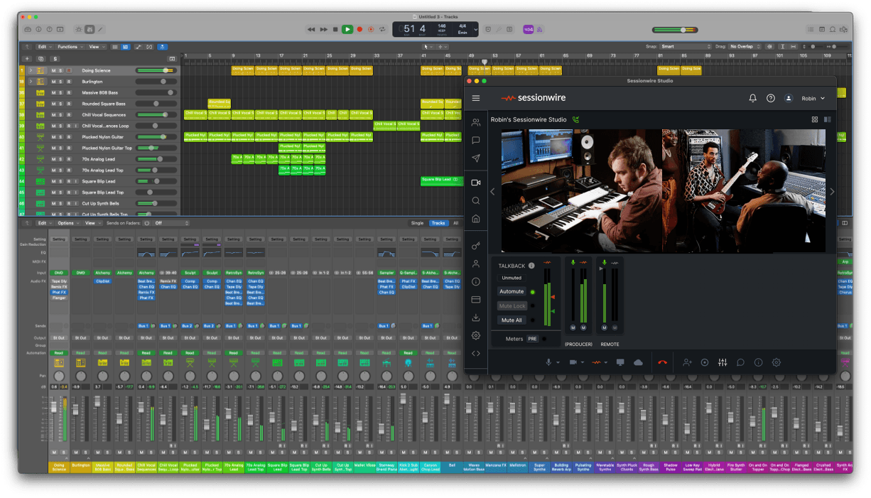Open the Functions menu in the track area
Viewport: 871px width, 498px height.
point(66,45)
